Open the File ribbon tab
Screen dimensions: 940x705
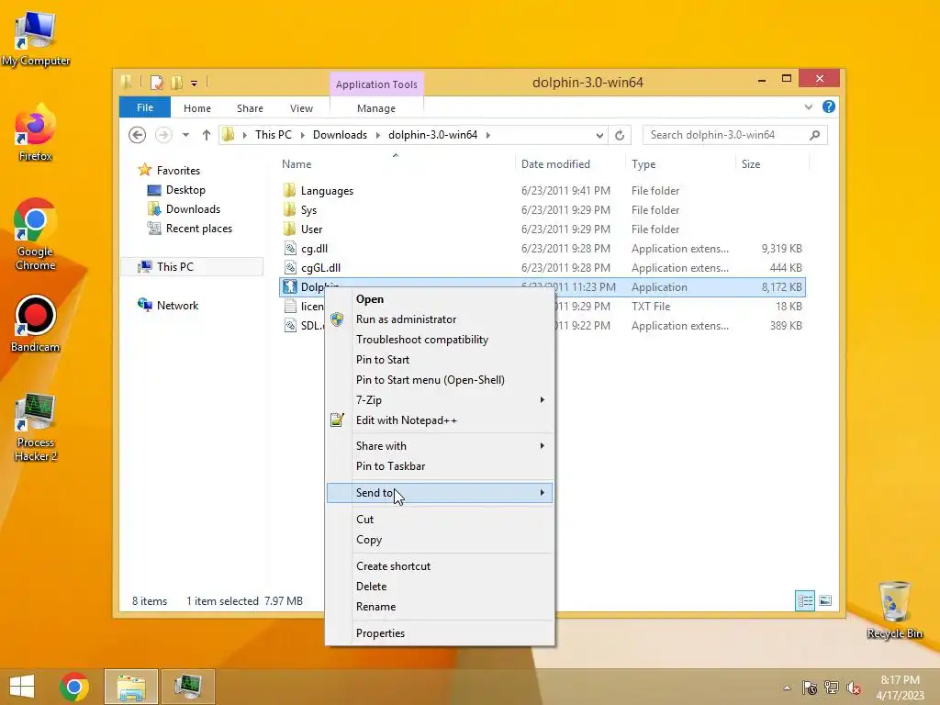[x=145, y=107]
